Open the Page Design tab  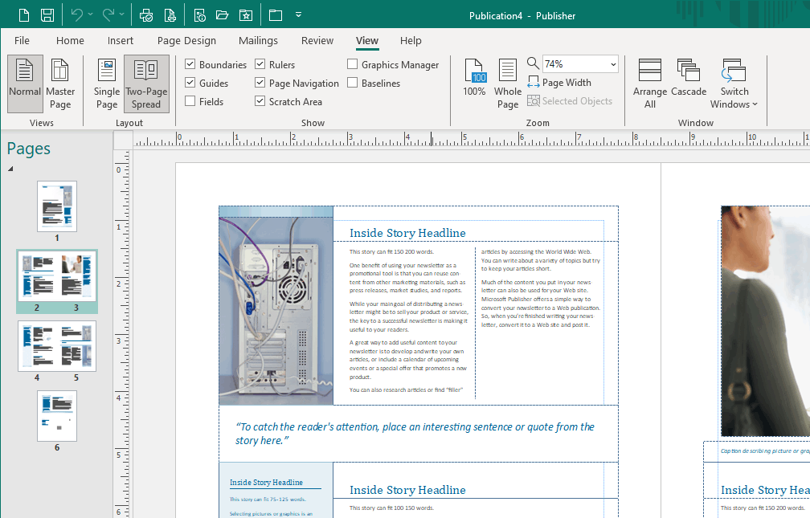186,40
